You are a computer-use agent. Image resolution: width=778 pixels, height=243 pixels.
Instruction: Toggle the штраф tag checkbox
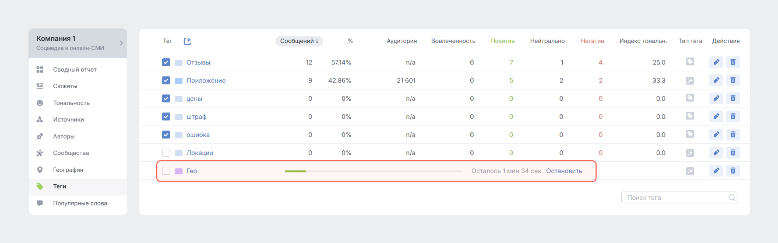coord(166,116)
